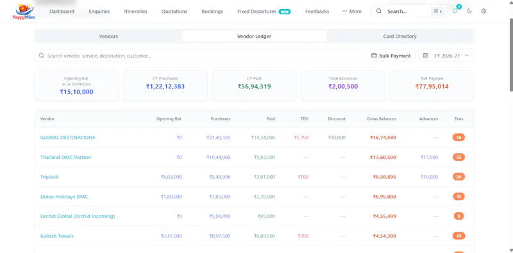Switch to the Vendors tab
The width and height of the screenshot is (513, 253).
tap(108, 37)
